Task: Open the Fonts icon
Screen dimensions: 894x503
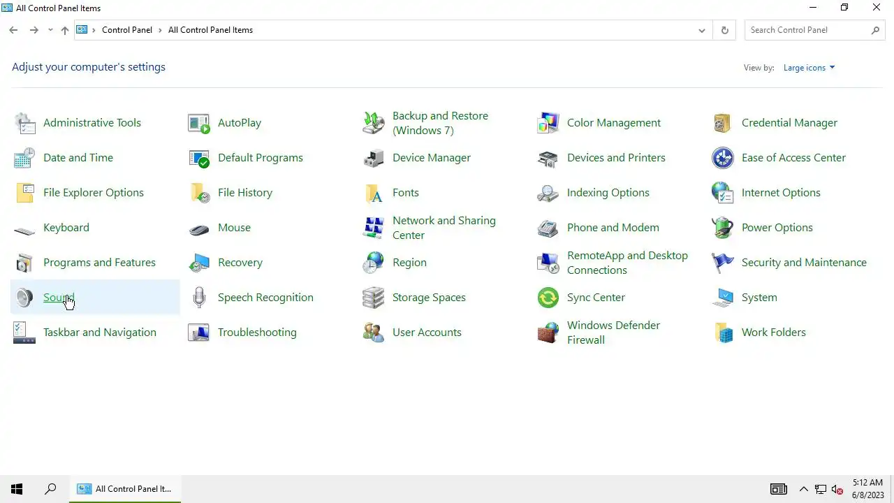Action: 374,193
